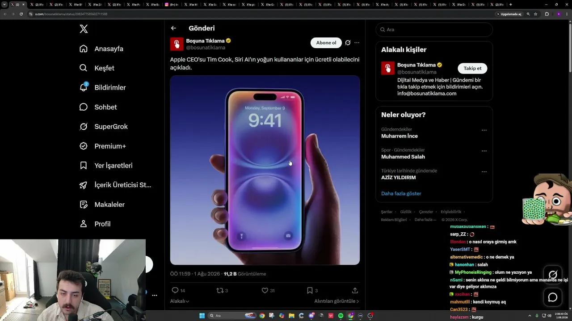Viewport: 572px width, 321px height.
Task: Open the Çerezler footer link
Action: pyautogui.click(x=426, y=212)
